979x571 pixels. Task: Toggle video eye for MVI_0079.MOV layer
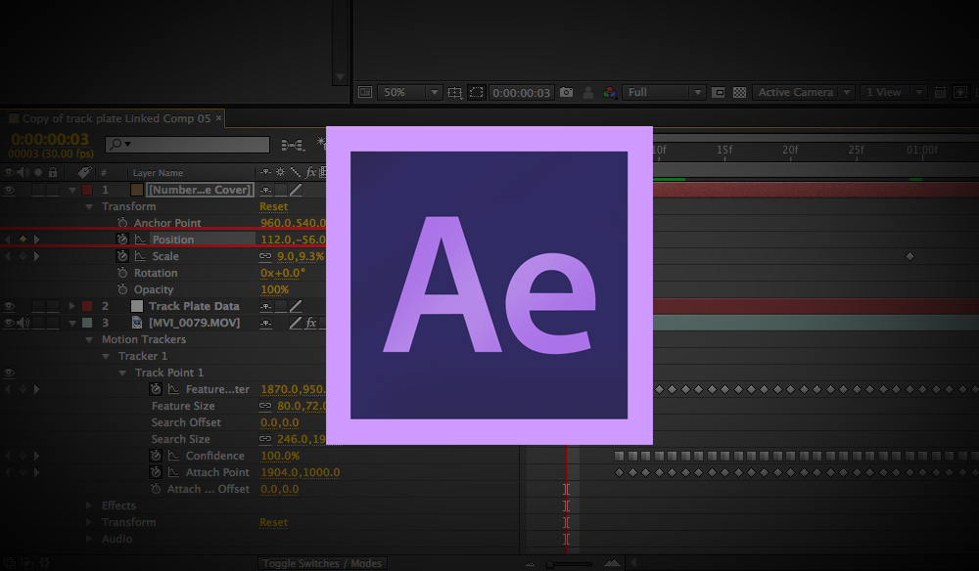[9, 323]
